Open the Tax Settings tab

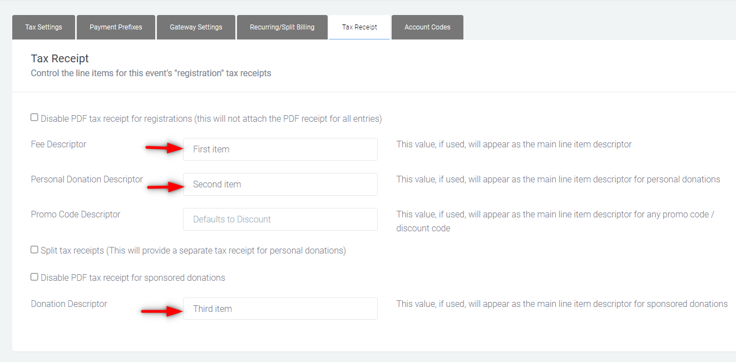click(43, 27)
